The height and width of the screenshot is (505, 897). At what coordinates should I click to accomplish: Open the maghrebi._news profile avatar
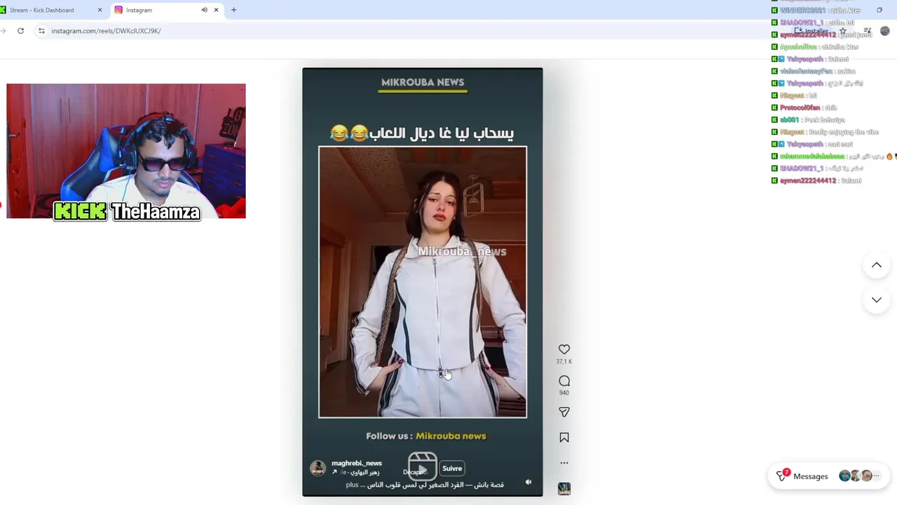318,468
